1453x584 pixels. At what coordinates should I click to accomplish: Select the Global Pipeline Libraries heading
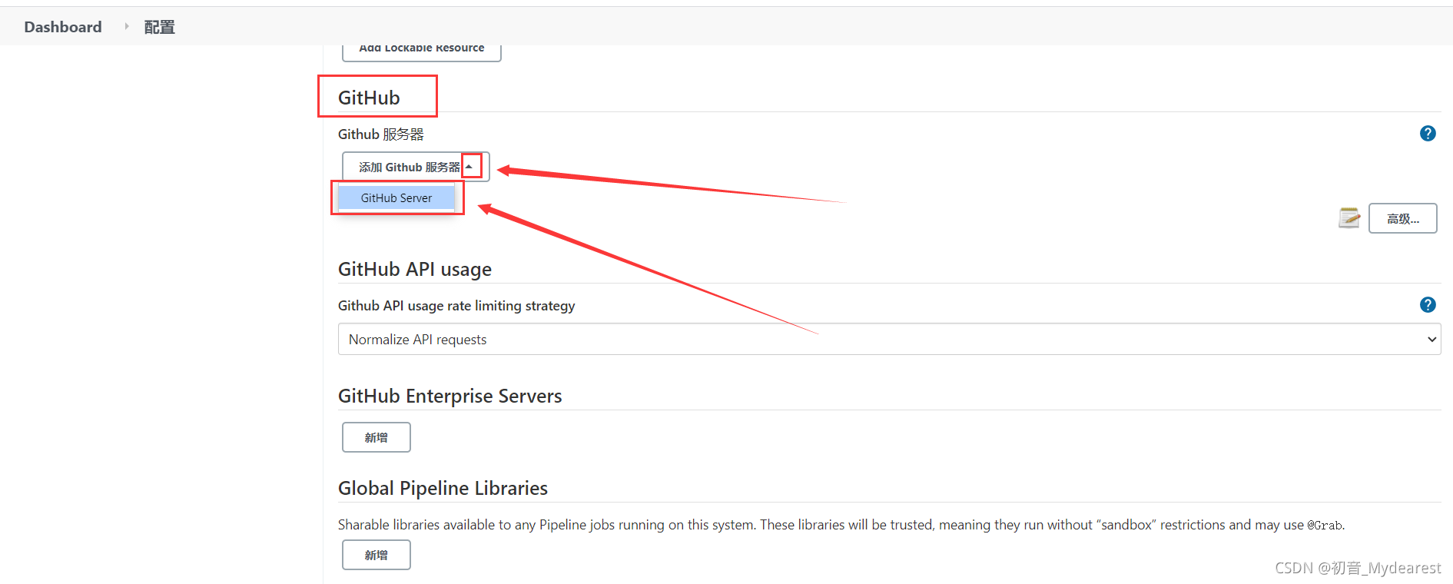point(443,488)
